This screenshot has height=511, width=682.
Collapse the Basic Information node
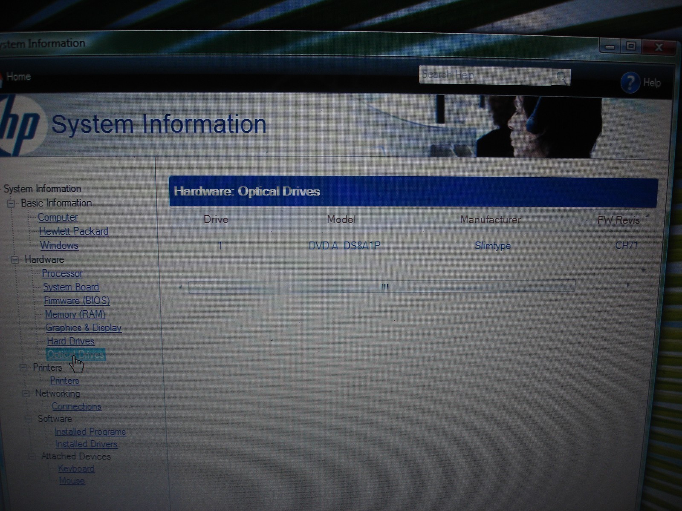tap(11, 204)
